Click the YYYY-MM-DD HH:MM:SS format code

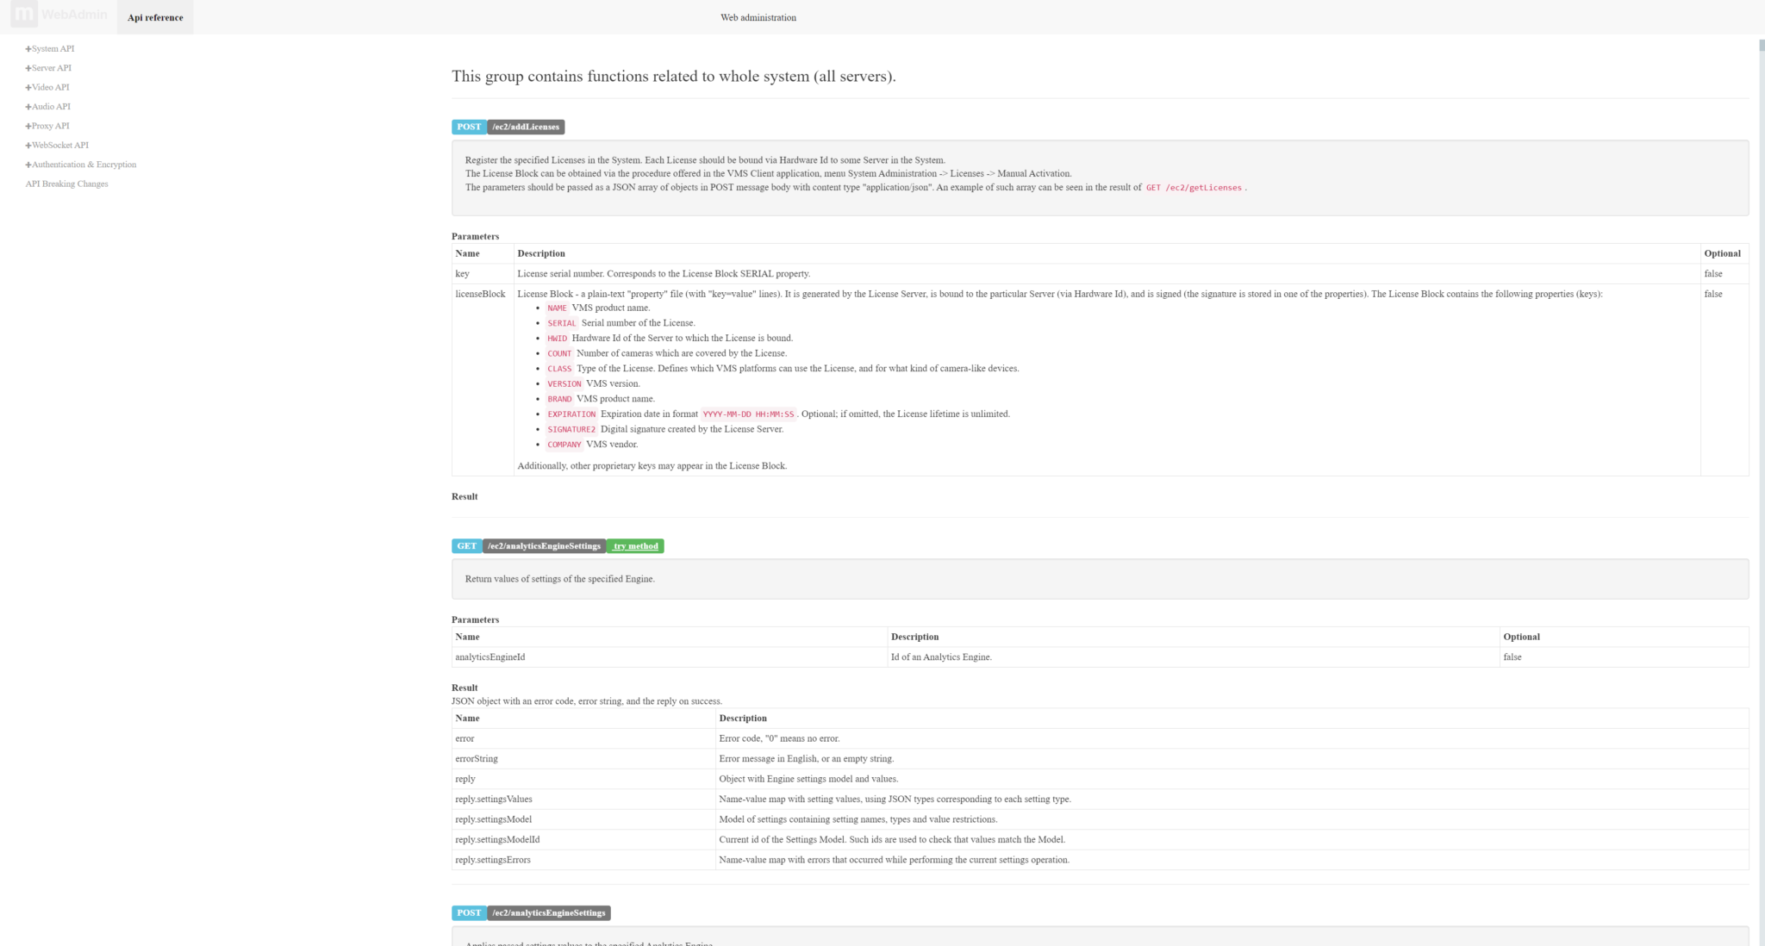748,414
